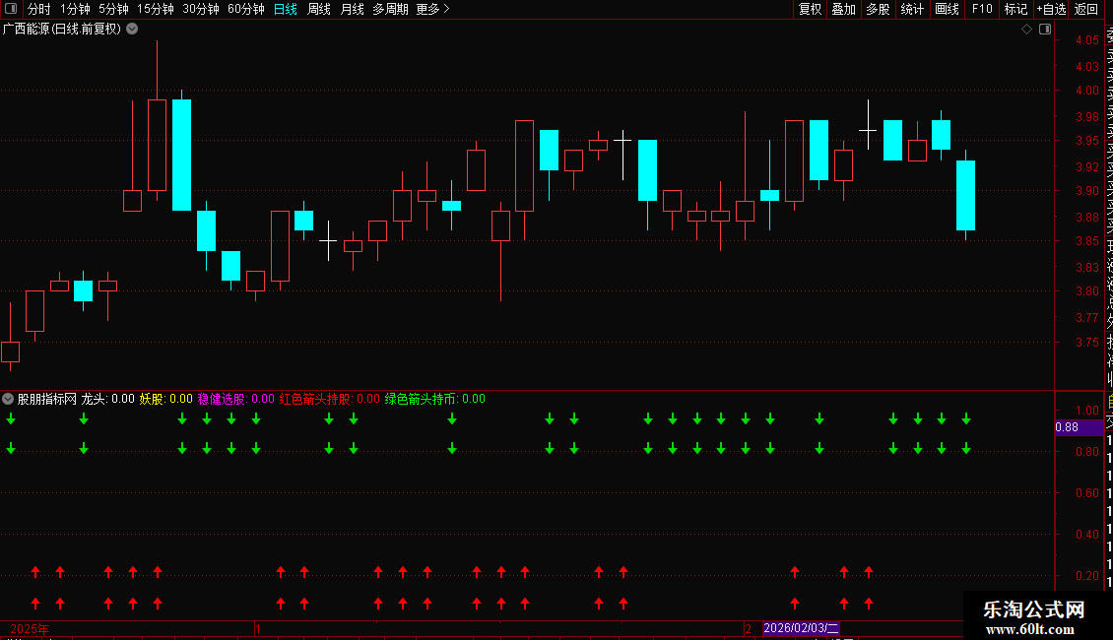Open the 统计 statistics tool

(912, 9)
